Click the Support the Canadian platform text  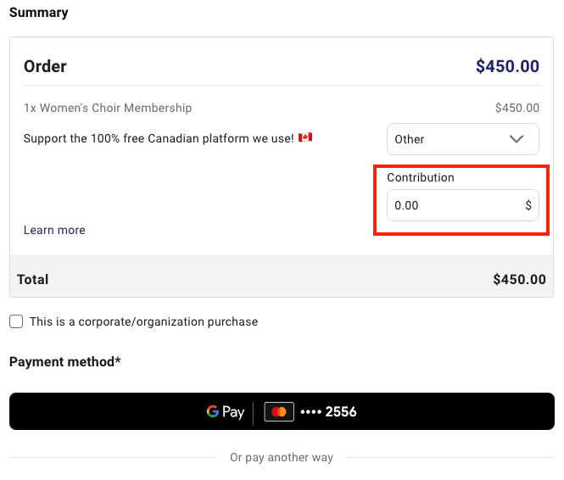[x=159, y=138]
